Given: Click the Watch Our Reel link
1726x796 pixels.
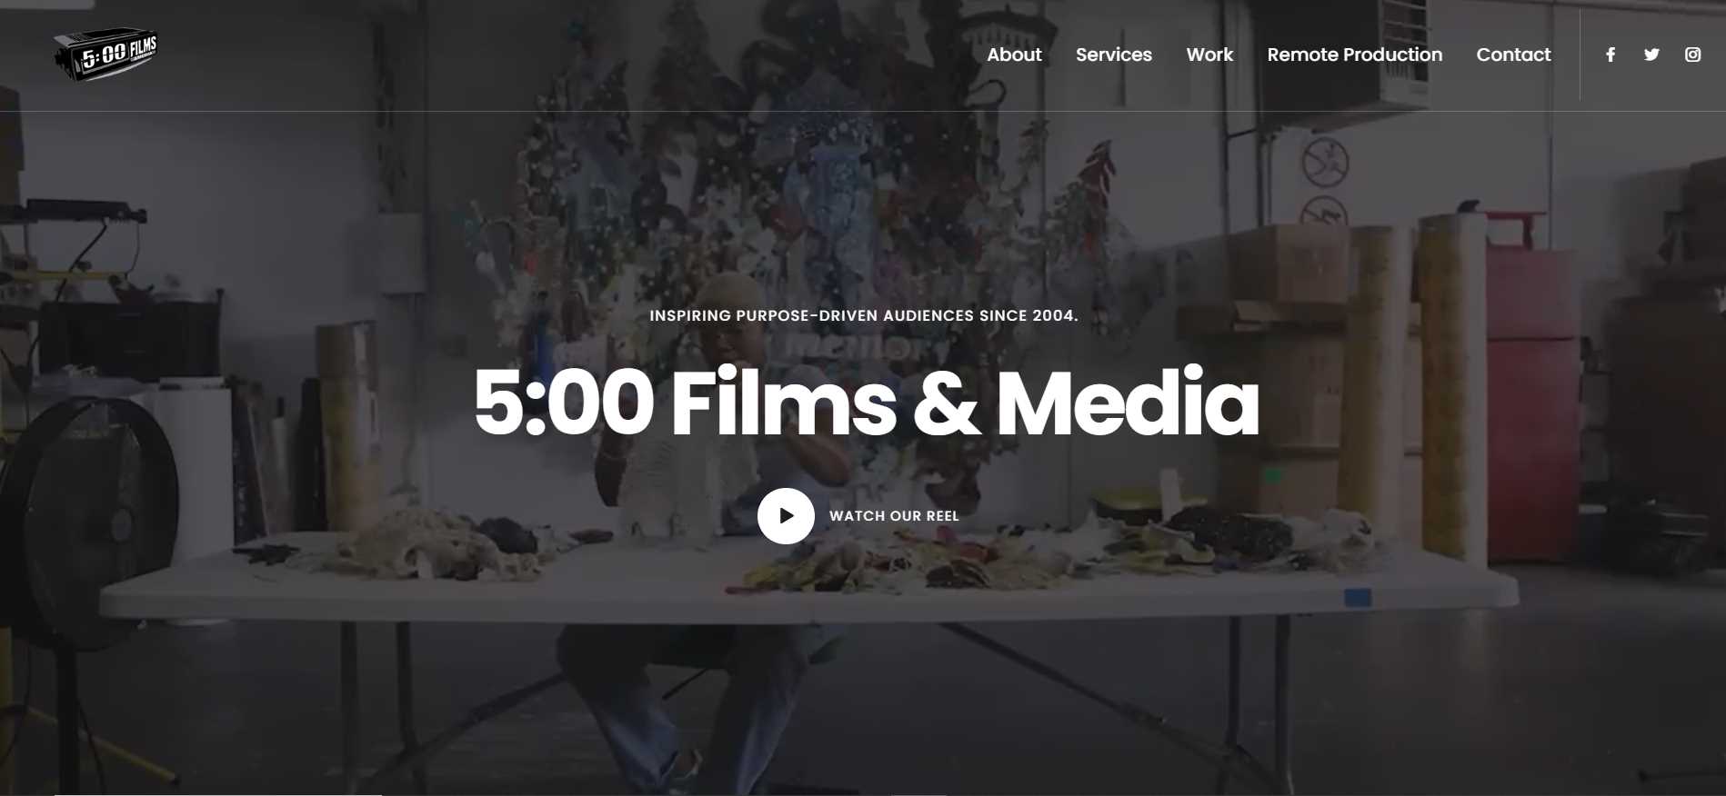Looking at the screenshot, I should pyautogui.click(x=894, y=516).
